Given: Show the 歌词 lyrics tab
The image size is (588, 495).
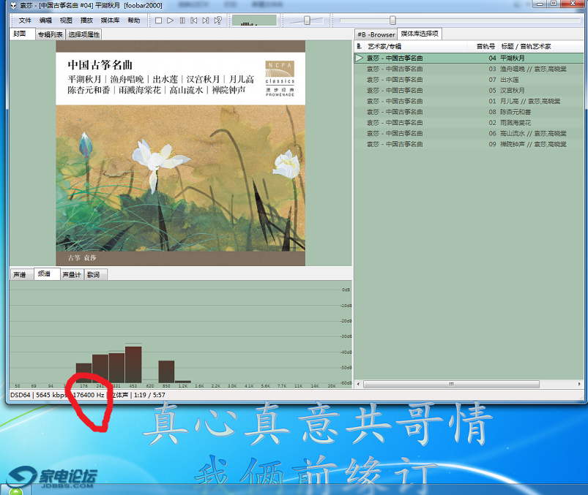Looking at the screenshot, I should tap(93, 275).
